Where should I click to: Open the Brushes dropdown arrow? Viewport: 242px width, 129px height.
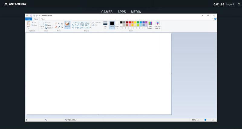(x=67, y=27)
